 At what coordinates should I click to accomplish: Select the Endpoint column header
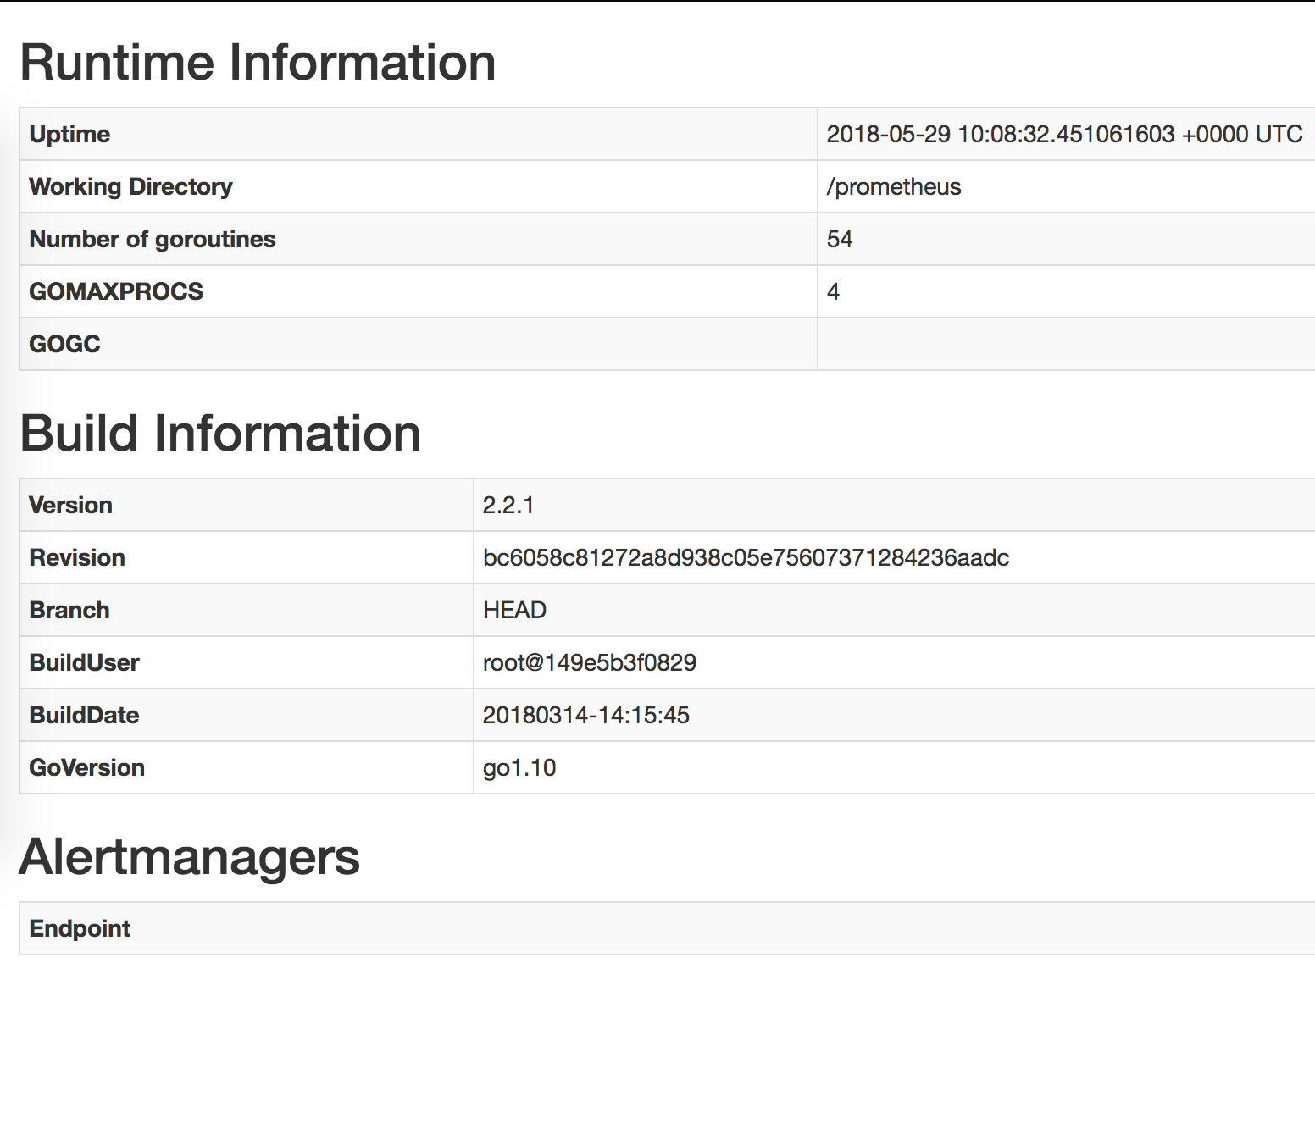[80, 928]
